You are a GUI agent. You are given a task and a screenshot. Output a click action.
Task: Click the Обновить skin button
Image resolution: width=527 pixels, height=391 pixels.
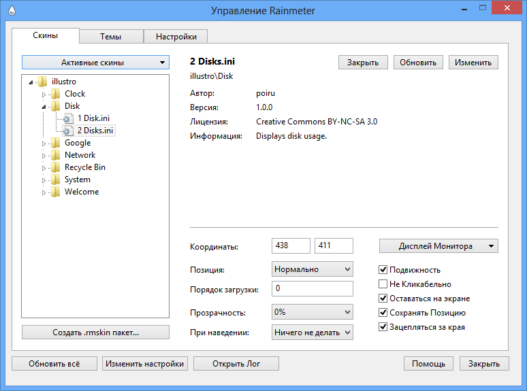418,63
